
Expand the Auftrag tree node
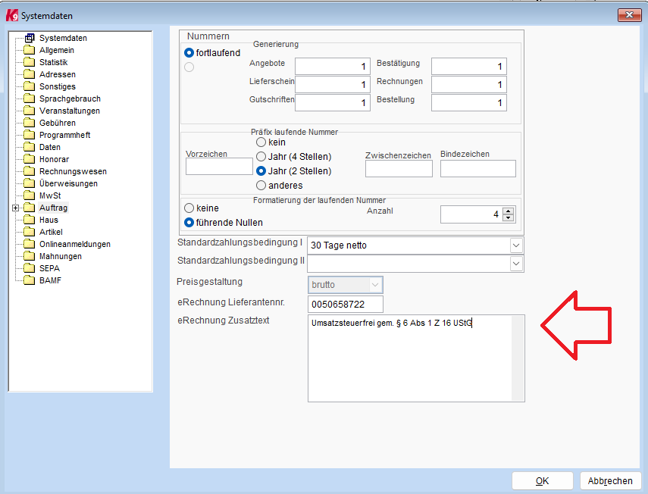pos(15,208)
